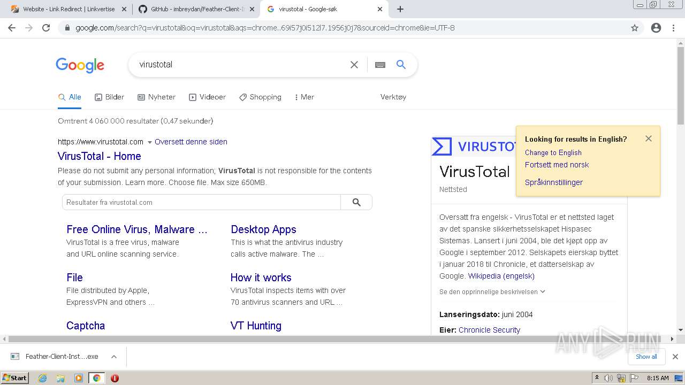Click 'Oversett denne siden' translate link
This screenshot has height=385, width=685.
coord(191,142)
